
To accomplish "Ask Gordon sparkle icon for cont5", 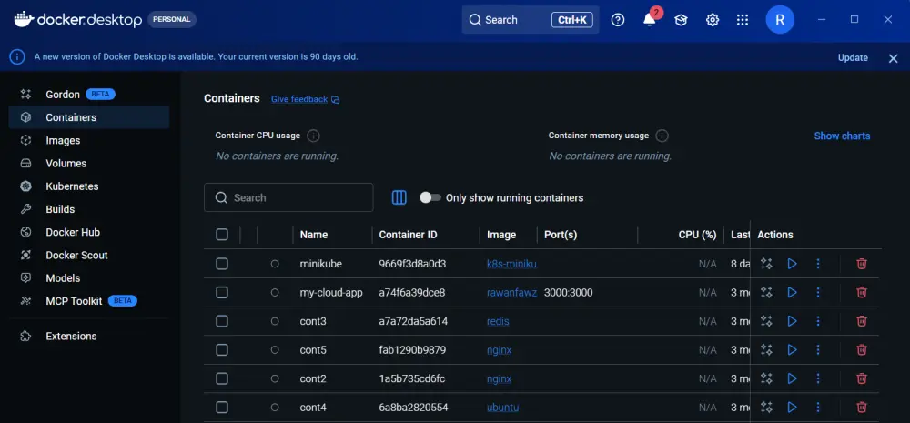I will click(766, 350).
